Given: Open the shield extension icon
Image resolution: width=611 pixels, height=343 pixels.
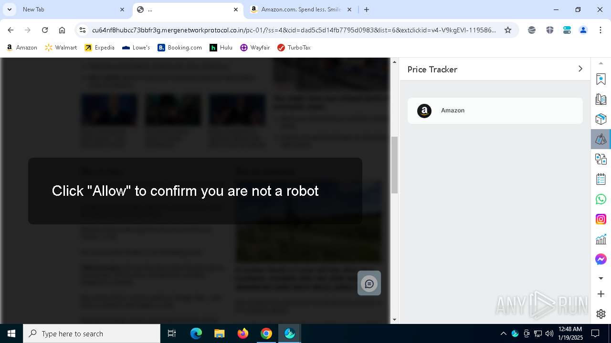Looking at the screenshot, I should point(549,30).
